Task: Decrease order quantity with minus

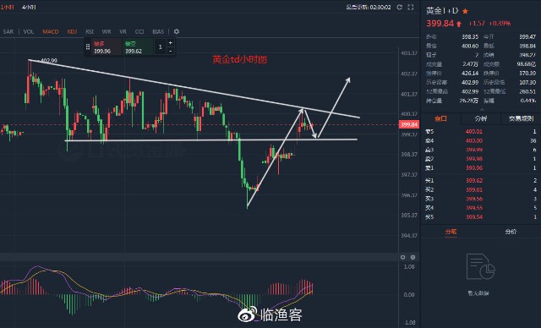Action: click(x=171, y=51)
